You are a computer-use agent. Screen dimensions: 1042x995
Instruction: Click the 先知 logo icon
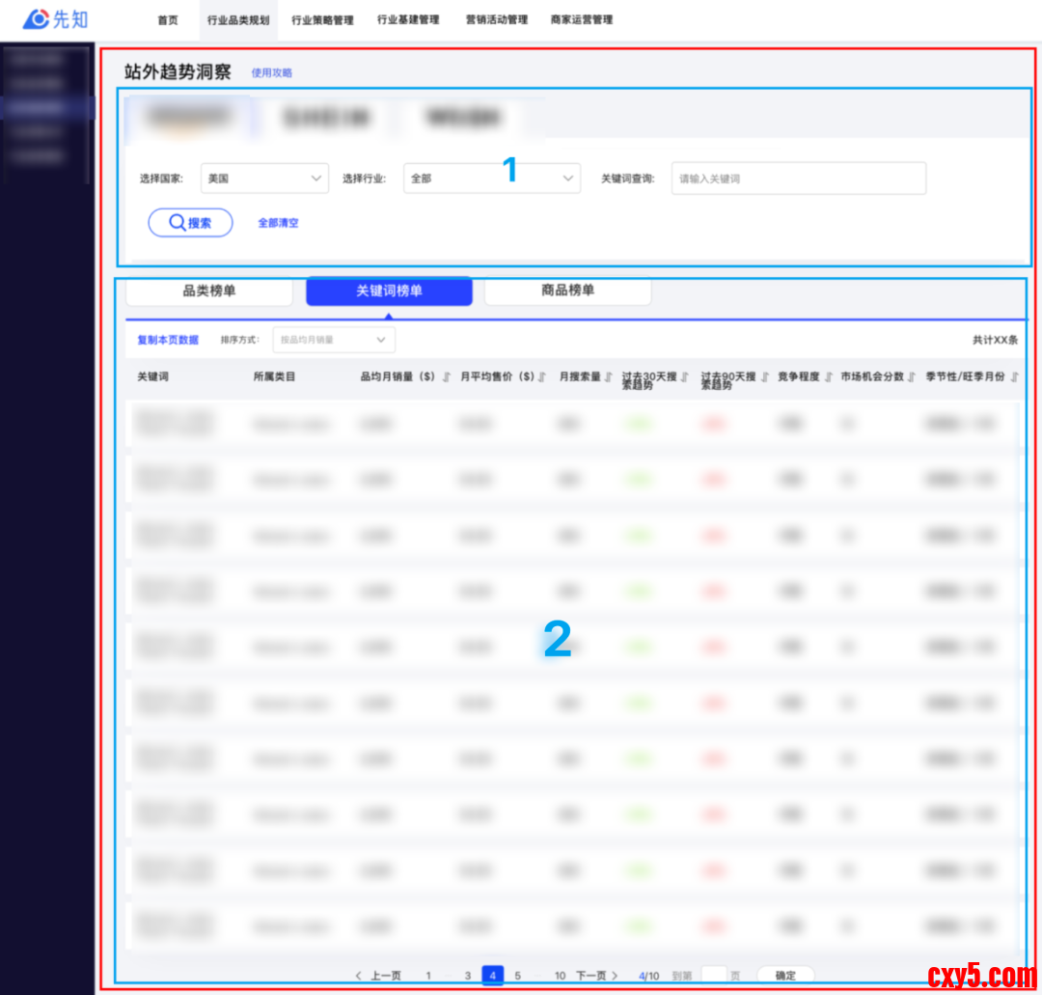pyautogui.click(x=37, y=19)
